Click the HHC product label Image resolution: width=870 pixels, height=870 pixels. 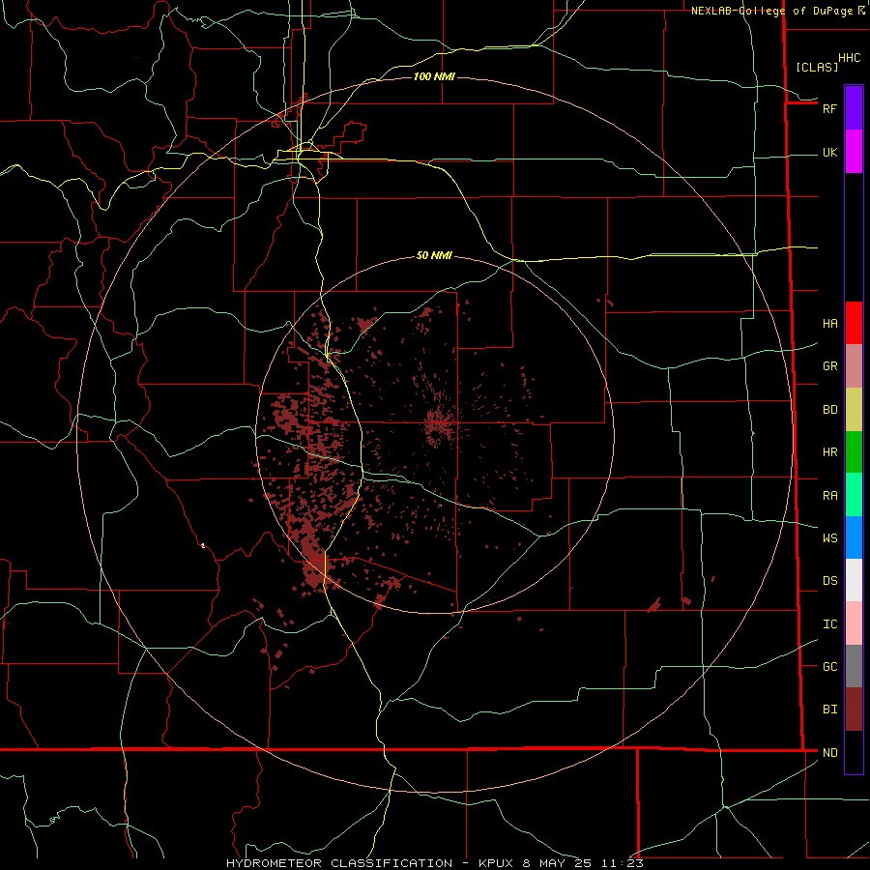coord(850,58)
